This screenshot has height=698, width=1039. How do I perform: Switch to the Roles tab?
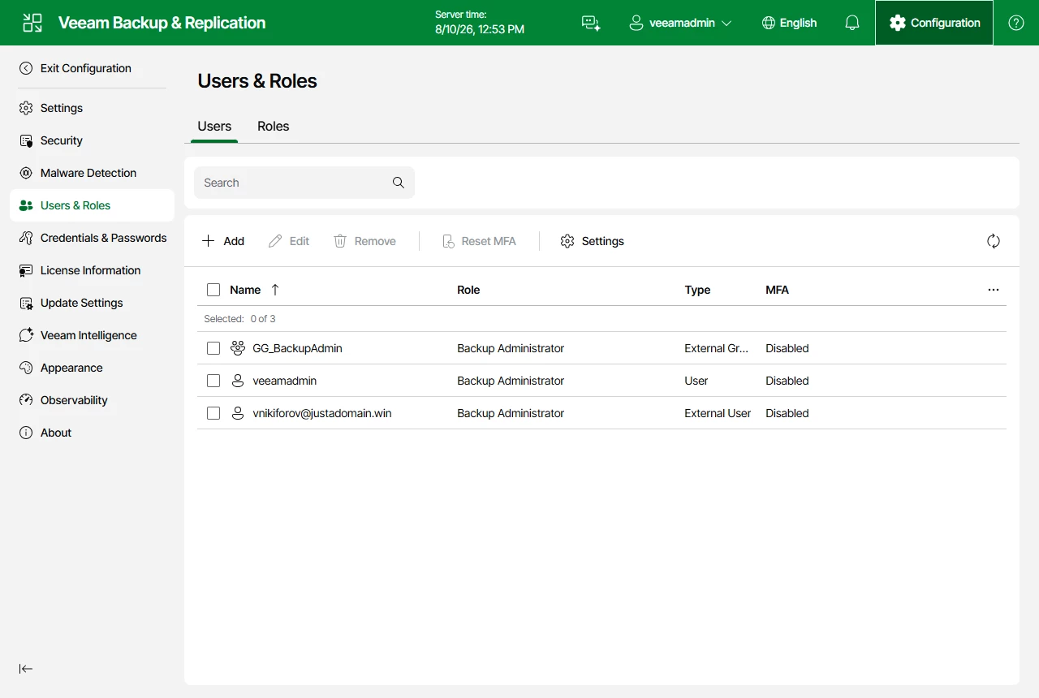[x=274, y=127]
